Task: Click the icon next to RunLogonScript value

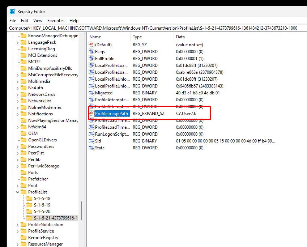Action: click(91, 134)
